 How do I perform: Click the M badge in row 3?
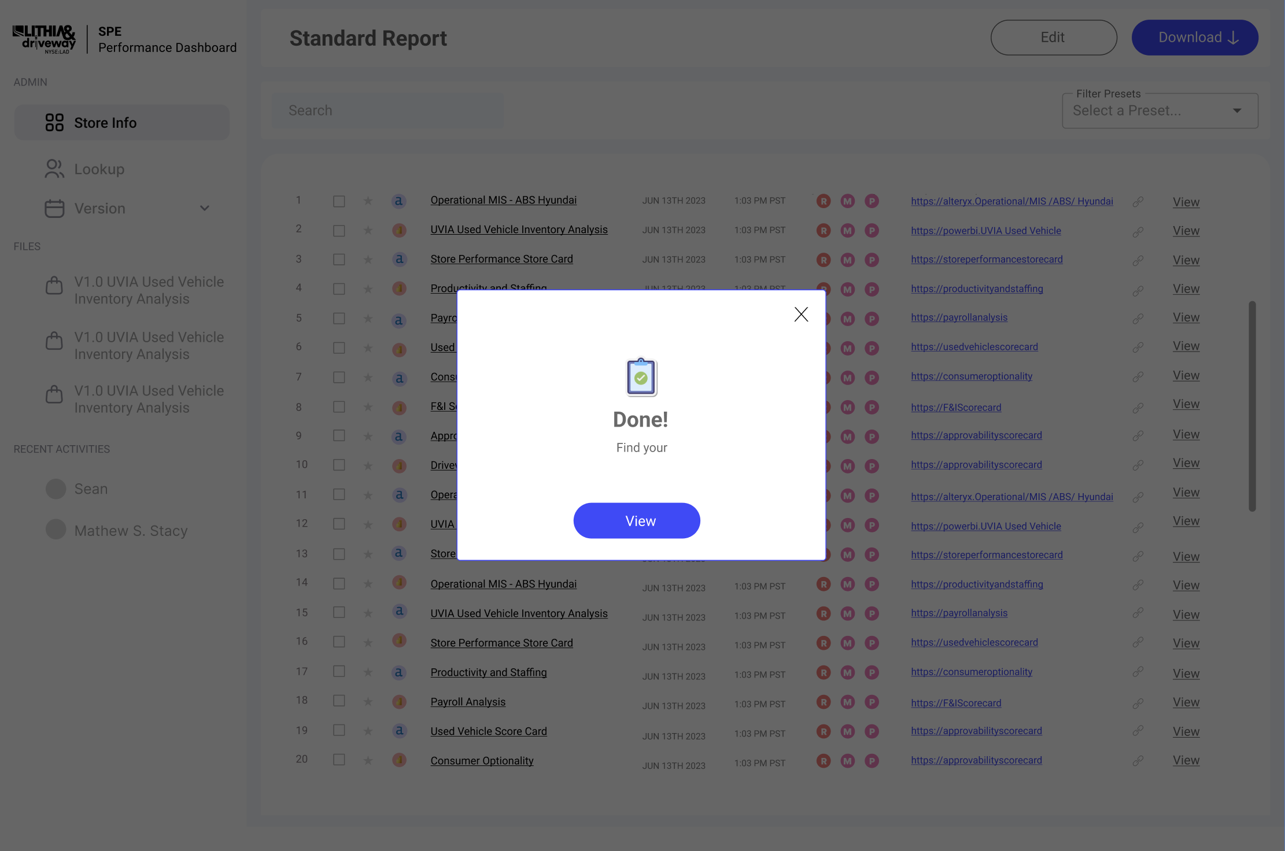(848, 260)
